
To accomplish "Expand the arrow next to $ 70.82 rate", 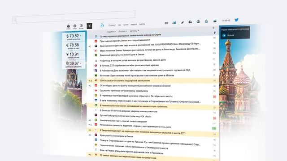I will pos(81,36).
